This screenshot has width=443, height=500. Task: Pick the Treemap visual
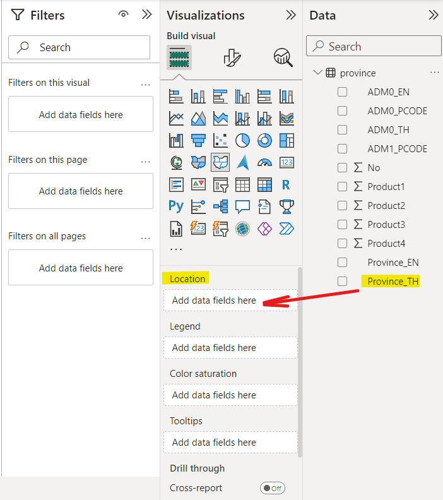point(286,140)
